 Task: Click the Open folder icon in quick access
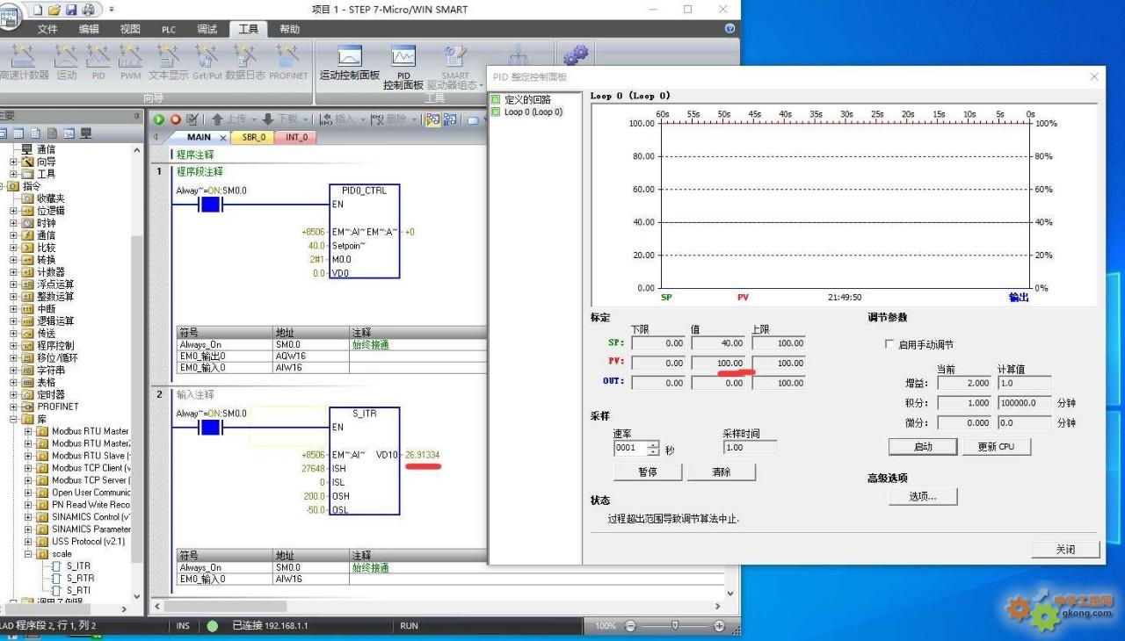55,10
